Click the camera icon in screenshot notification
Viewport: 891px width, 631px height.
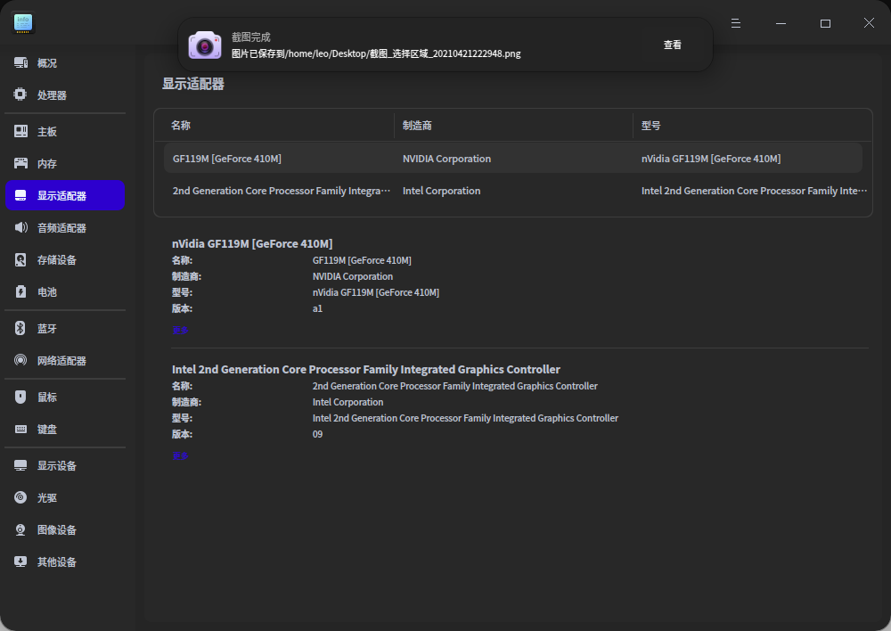coord(205,45)
